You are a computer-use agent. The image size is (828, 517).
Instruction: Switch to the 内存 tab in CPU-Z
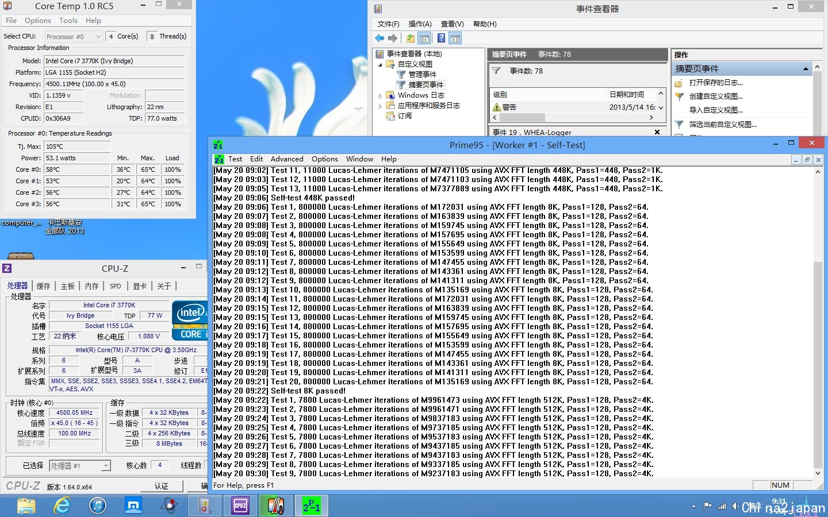click(x=91, y=286)
